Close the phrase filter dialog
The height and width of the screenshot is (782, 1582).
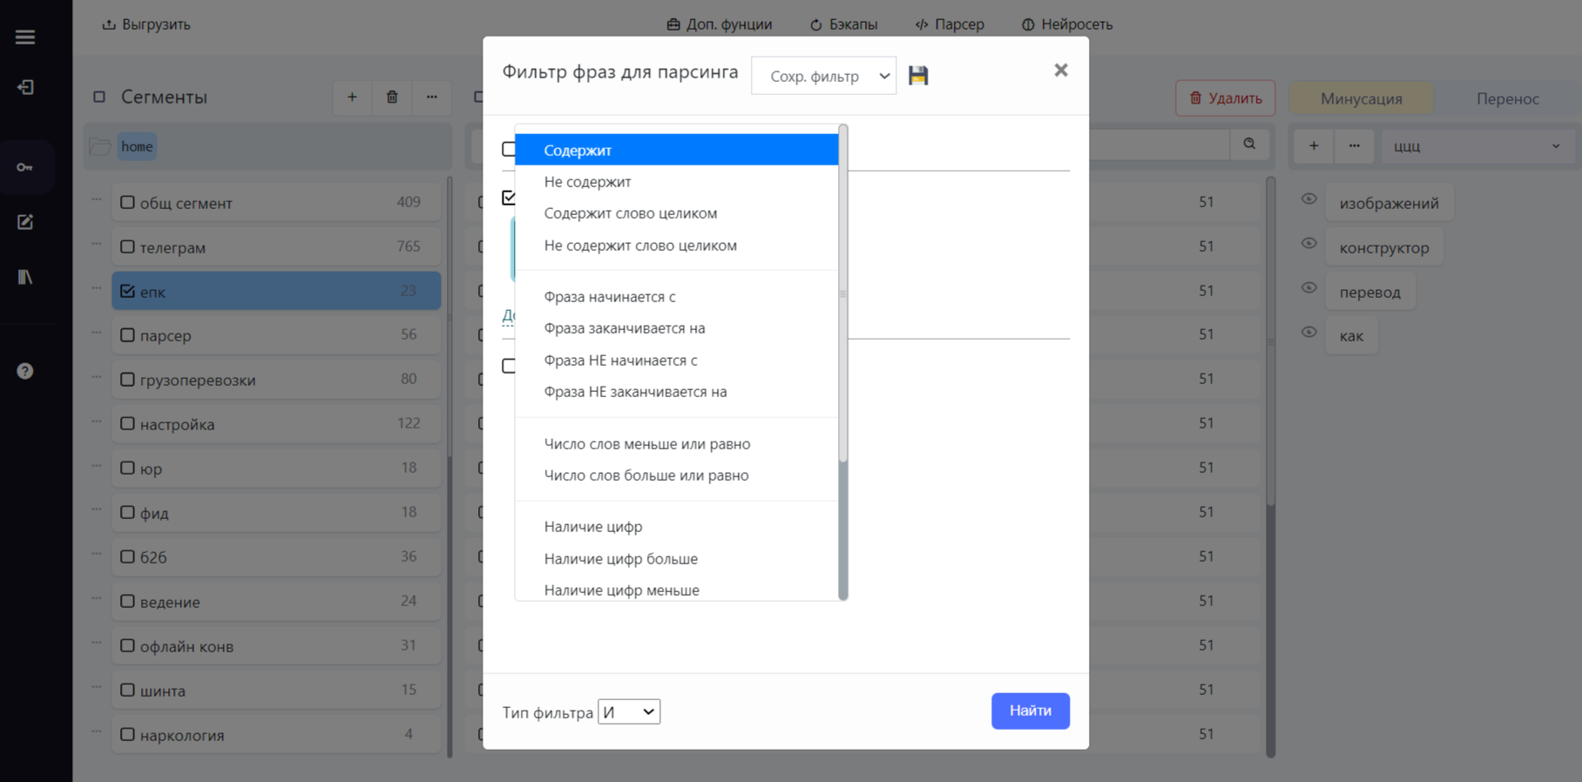[x=1060, y=71]
